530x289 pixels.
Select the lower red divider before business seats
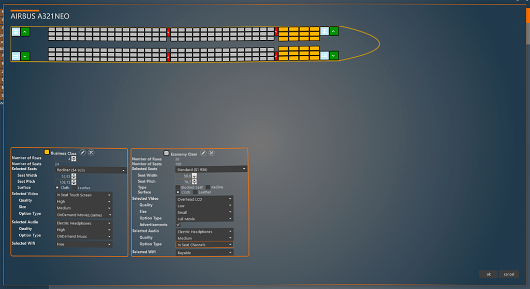[x=276, y=56]
